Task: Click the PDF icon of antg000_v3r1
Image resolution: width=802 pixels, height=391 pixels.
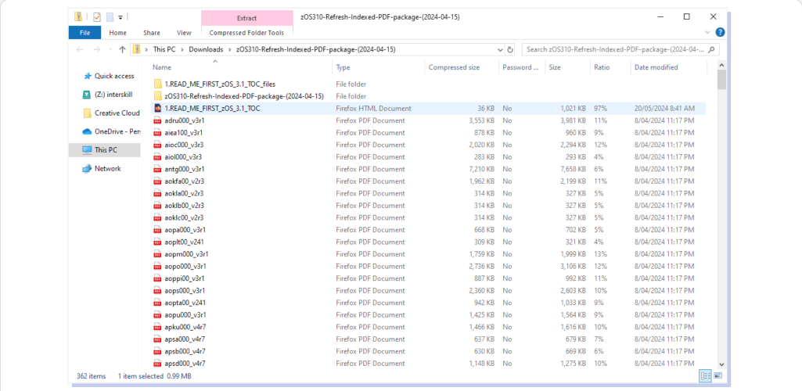Action: pos(157,169)
